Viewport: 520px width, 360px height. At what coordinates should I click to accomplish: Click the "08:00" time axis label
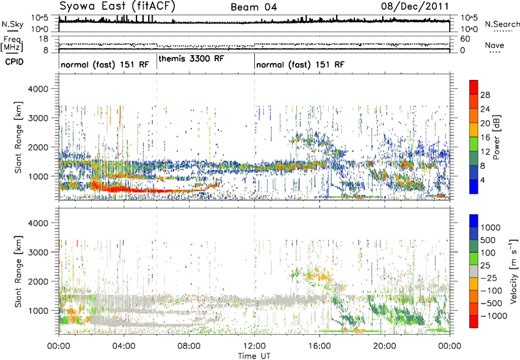(189, 346)
